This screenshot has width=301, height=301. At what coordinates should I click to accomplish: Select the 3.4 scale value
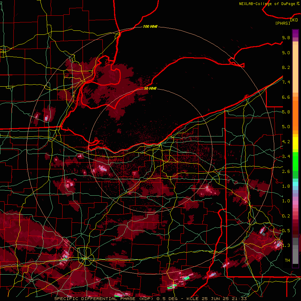(286, 157)
